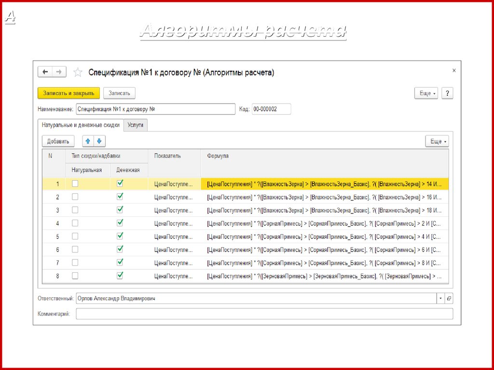Click the Добавить button
The height and width of the screenshot is (370, 494).
58,141
